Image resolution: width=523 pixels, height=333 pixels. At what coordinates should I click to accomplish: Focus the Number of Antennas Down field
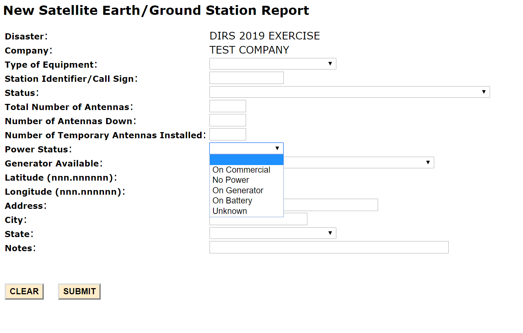pyautogui.click(x=228, y=120)
